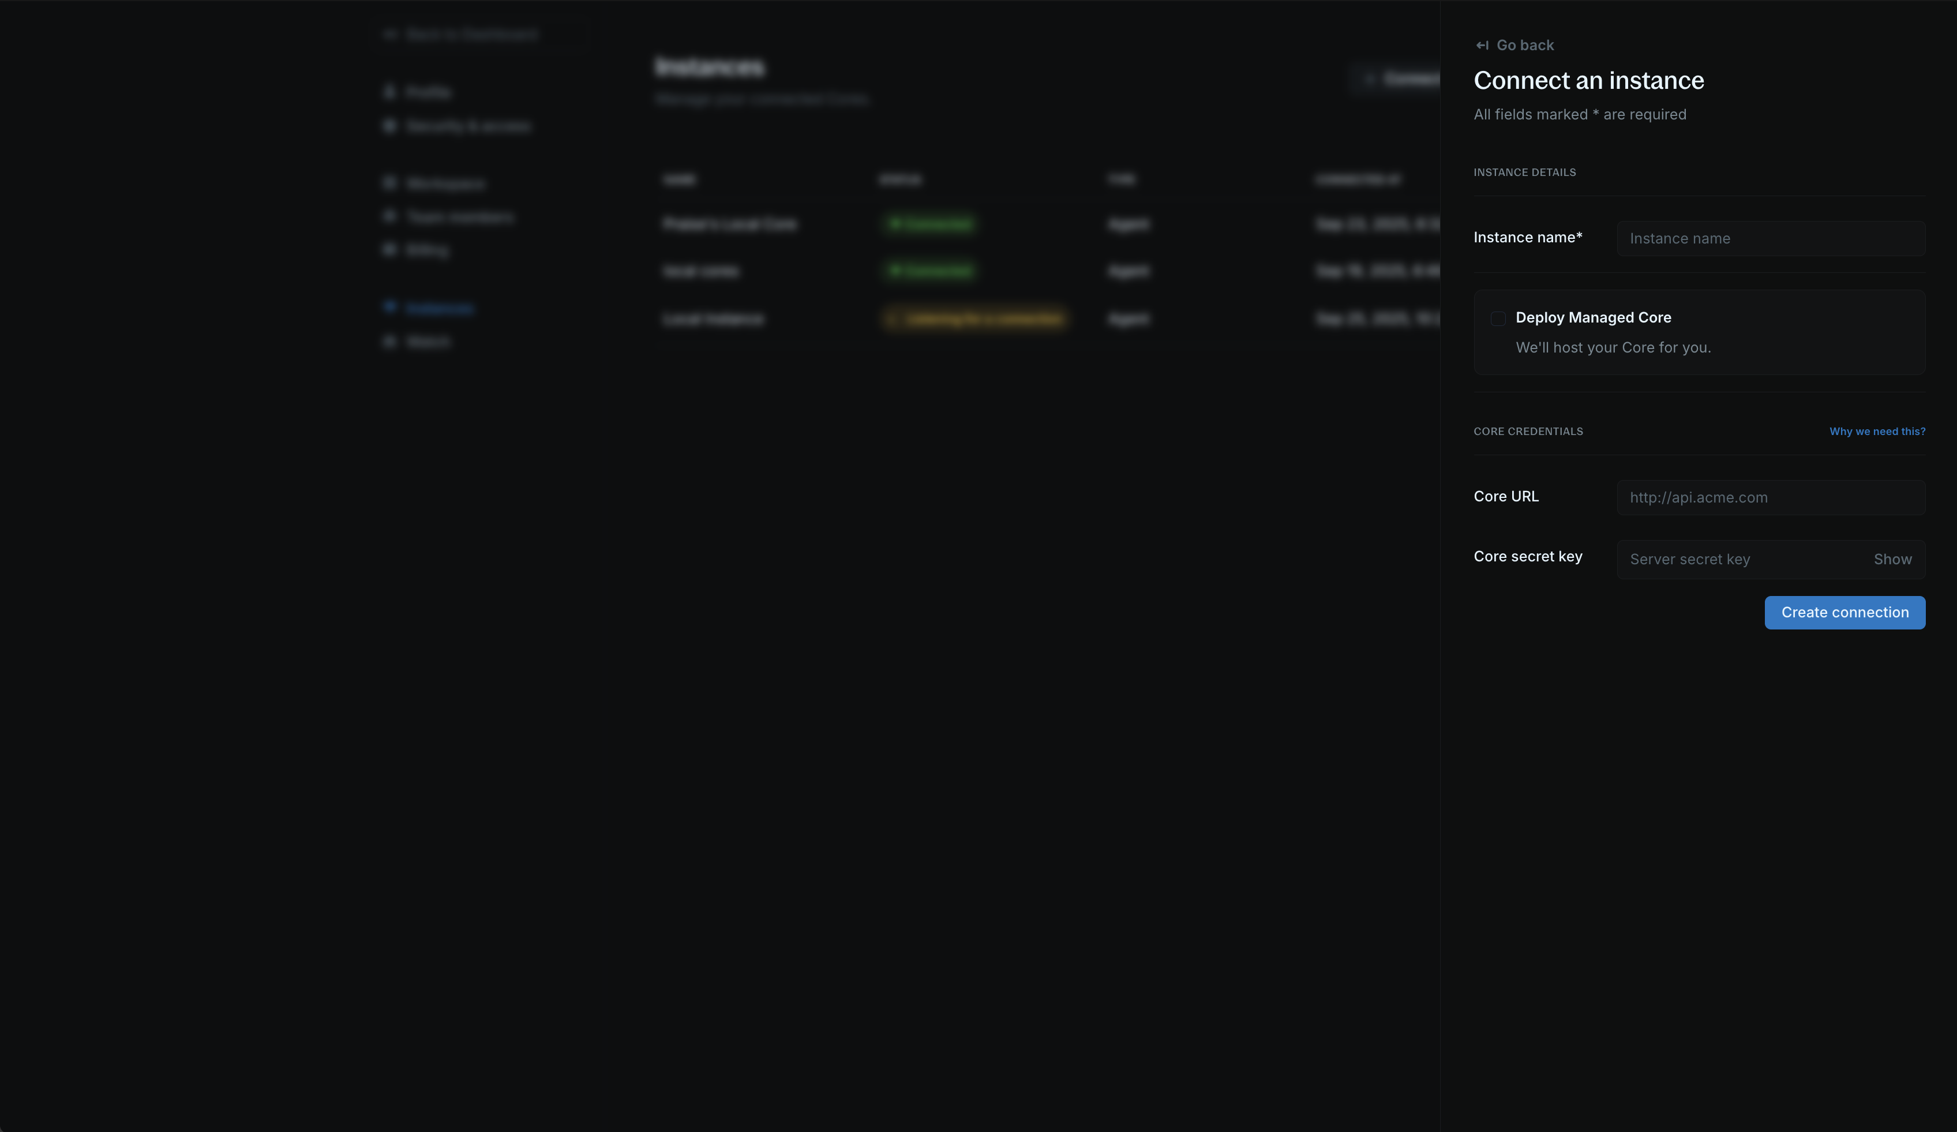The width and height of the screenshot is (1957, 1132).
Task: Switch to the Team members section
Action: 459,216
